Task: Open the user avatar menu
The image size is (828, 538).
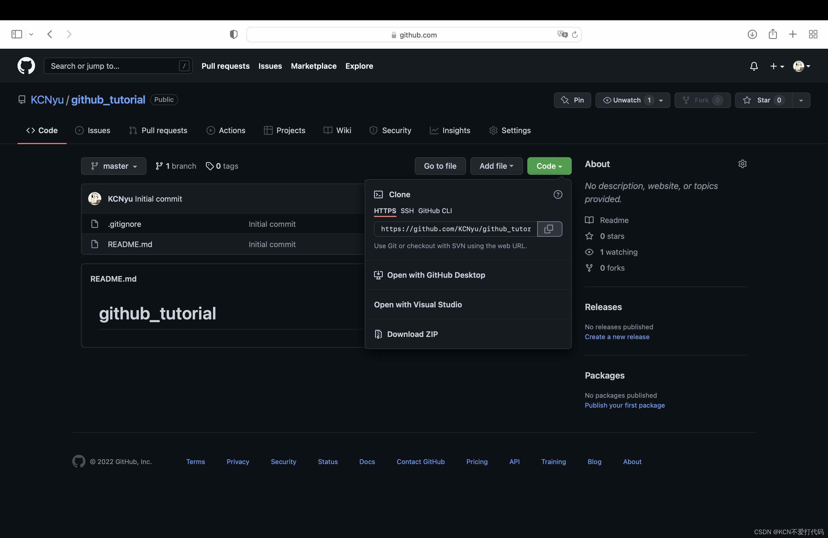Action: pos(801,66)
